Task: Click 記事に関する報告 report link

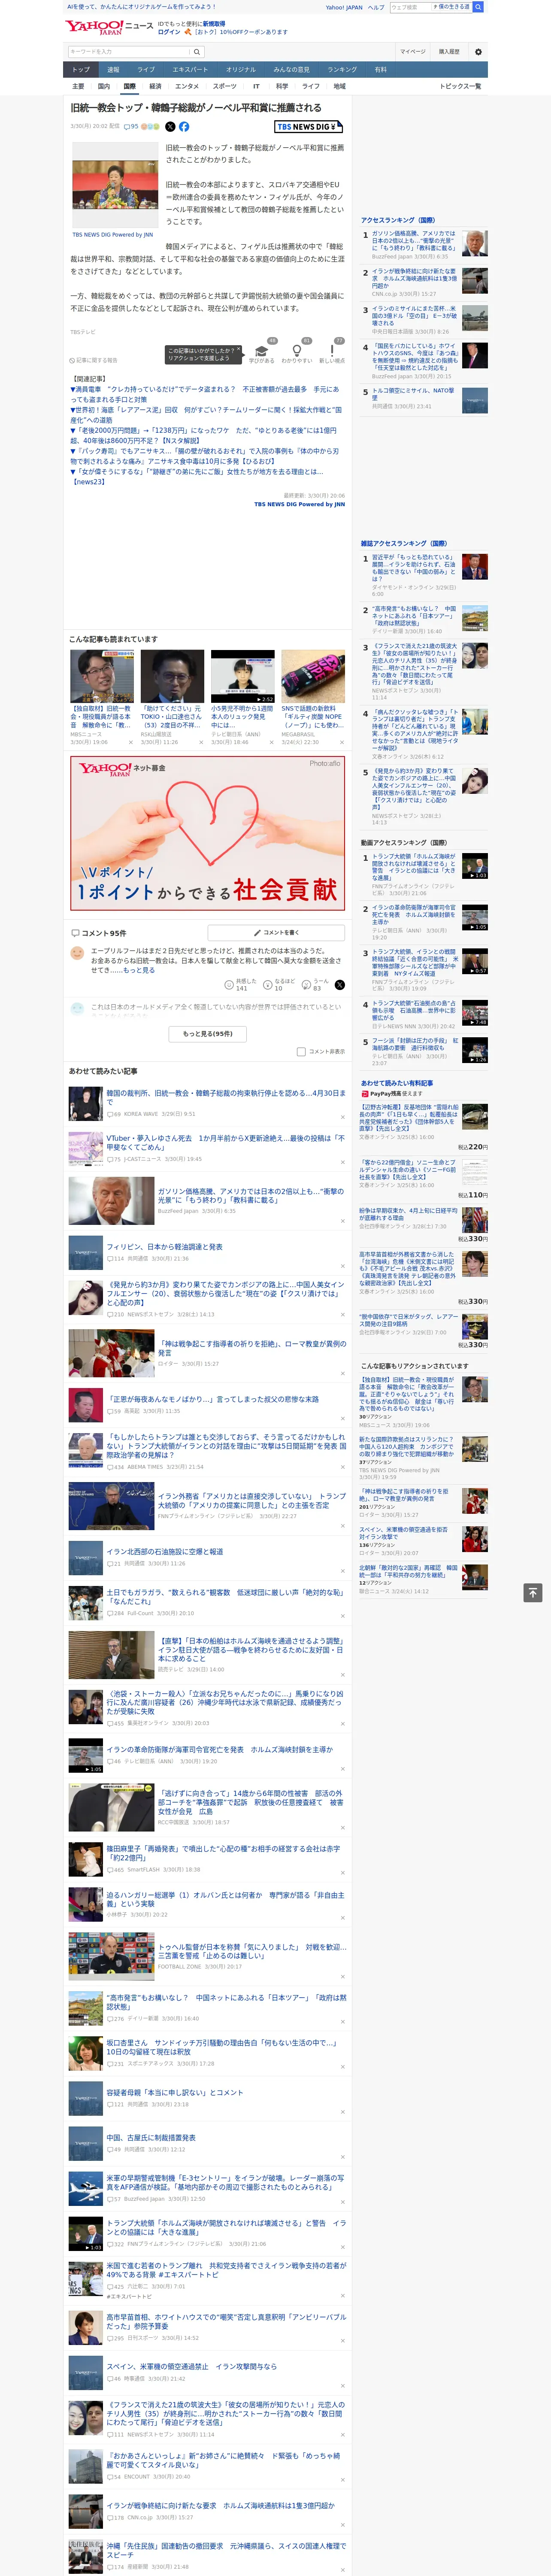Action: click(93, 360)
